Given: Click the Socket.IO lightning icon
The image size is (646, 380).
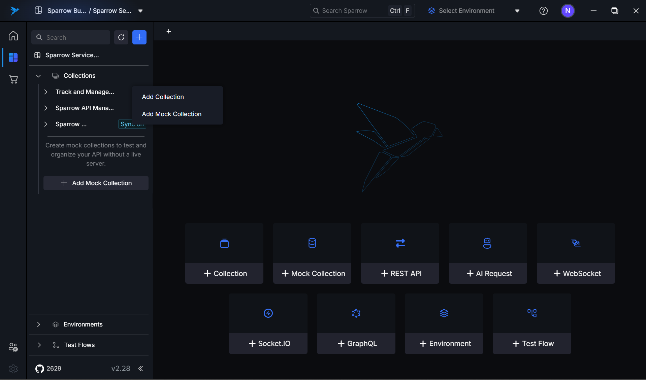Looking at the screenshot, I should click(x=268, y=313).
